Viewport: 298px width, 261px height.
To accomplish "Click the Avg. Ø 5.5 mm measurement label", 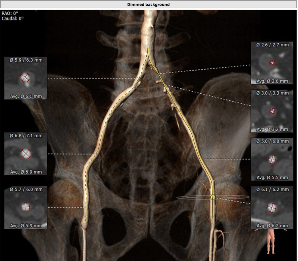I will point(272,177).
